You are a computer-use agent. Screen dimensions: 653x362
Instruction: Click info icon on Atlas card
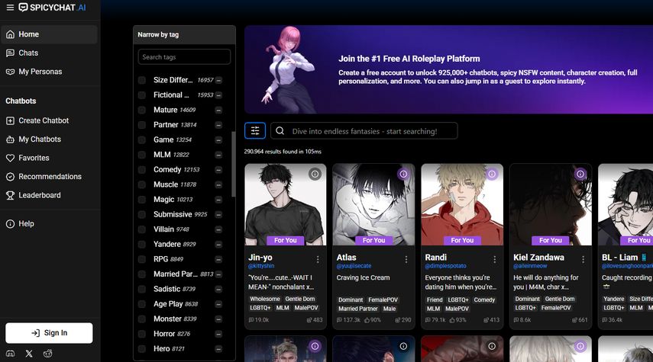tap(403, 175)
